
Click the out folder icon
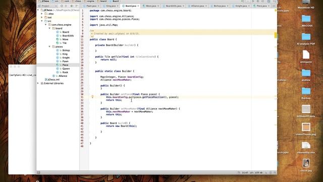click(x=46, y=17)
